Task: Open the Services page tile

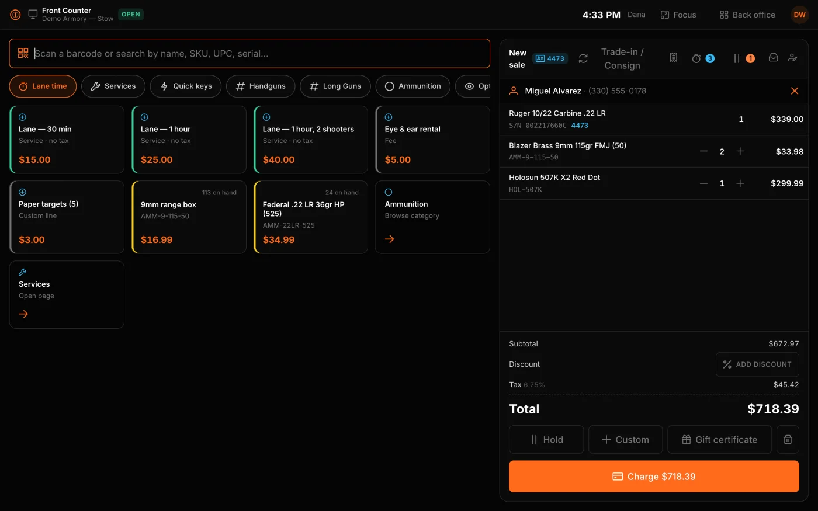Action: tap(67, 294)
